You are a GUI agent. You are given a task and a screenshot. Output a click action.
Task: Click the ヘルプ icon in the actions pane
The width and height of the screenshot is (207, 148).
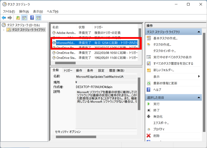click(x=148, y=90)
